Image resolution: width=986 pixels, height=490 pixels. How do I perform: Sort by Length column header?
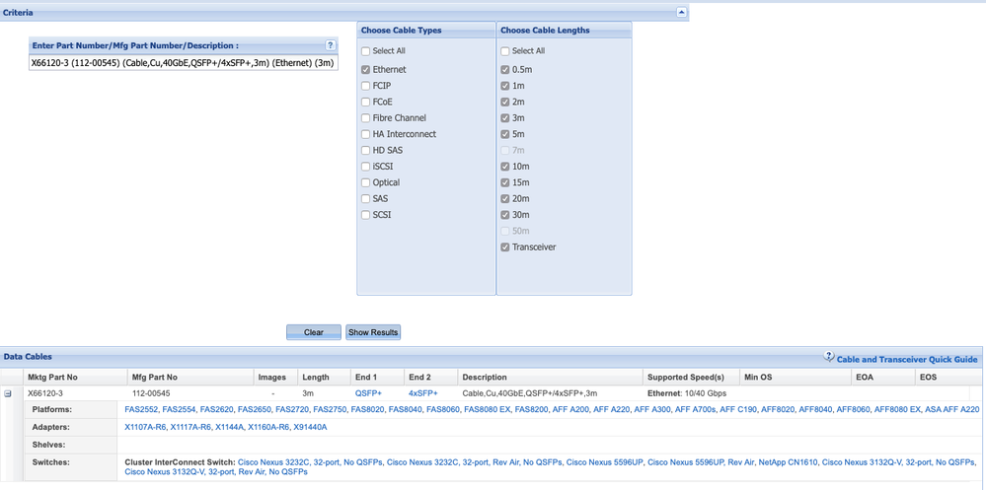316,377
